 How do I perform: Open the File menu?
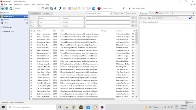[5, 5]
